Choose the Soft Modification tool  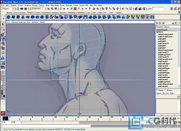tap(3, 58)
